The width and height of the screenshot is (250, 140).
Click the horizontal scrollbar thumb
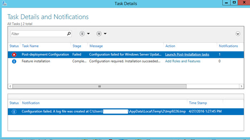pos(100,86)
